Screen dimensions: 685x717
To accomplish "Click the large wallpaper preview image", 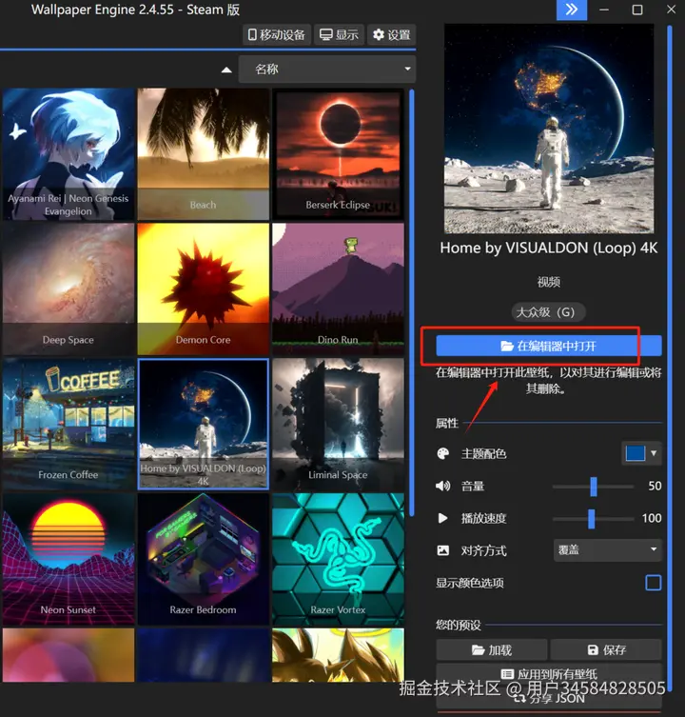I will (549, 129).
